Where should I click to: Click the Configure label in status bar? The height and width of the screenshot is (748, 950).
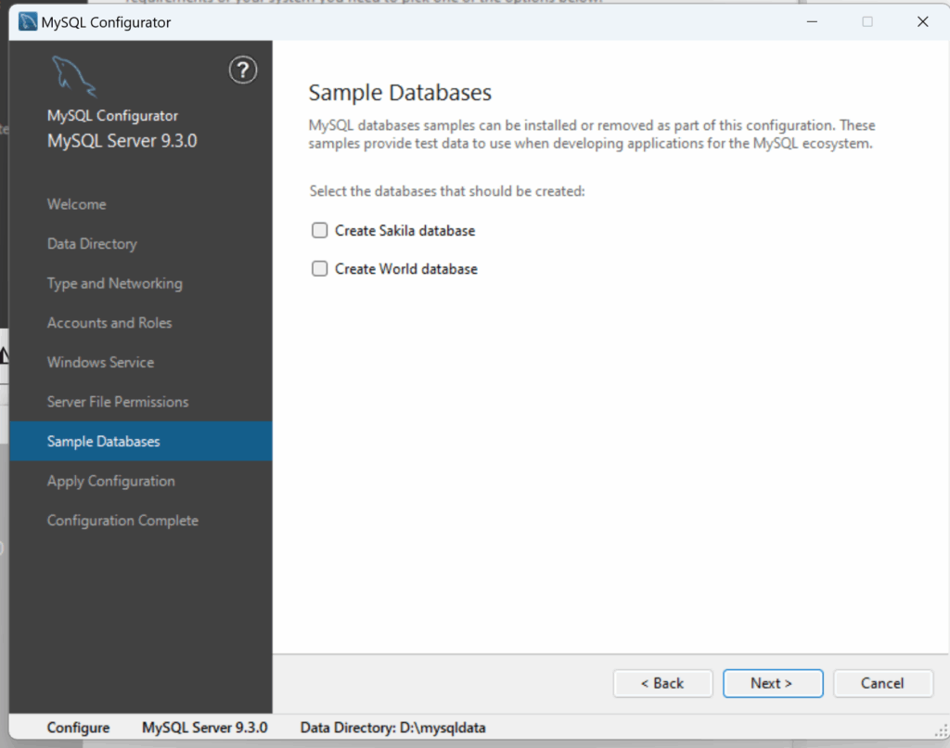tap(78, 728)
